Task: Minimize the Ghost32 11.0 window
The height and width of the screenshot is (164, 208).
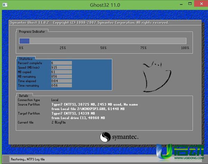Action: 181,4
